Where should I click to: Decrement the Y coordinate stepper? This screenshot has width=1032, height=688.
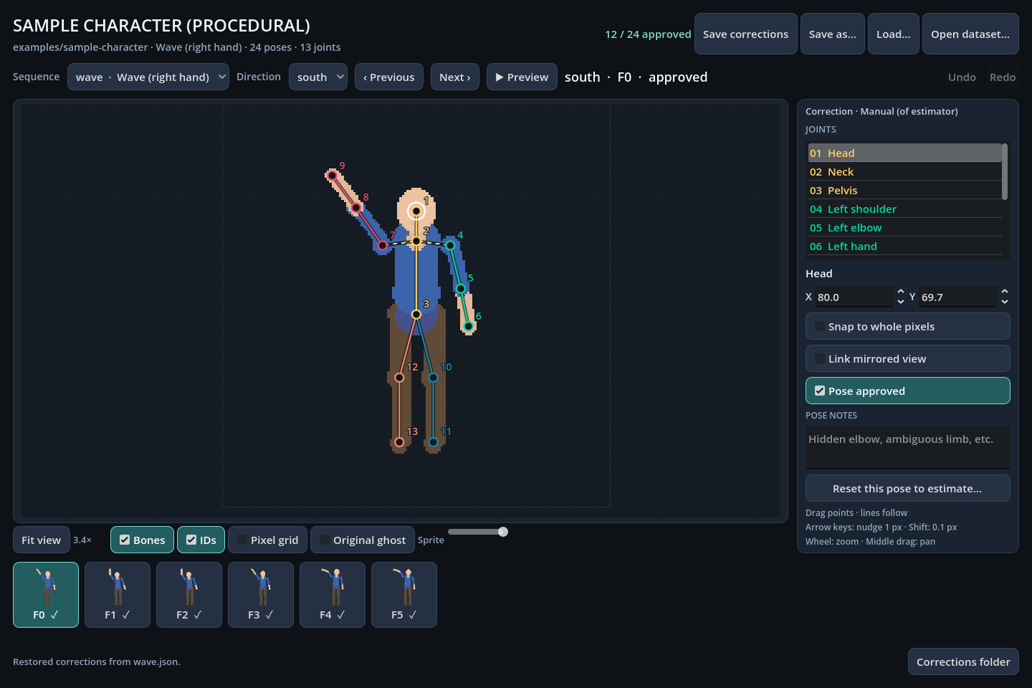point(1005,302)
